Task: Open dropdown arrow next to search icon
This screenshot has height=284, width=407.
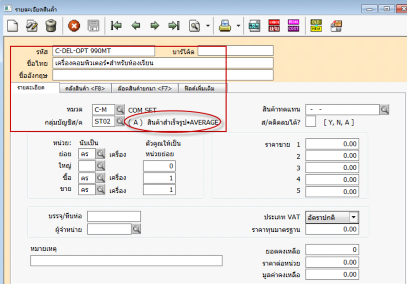Action: 208,25
